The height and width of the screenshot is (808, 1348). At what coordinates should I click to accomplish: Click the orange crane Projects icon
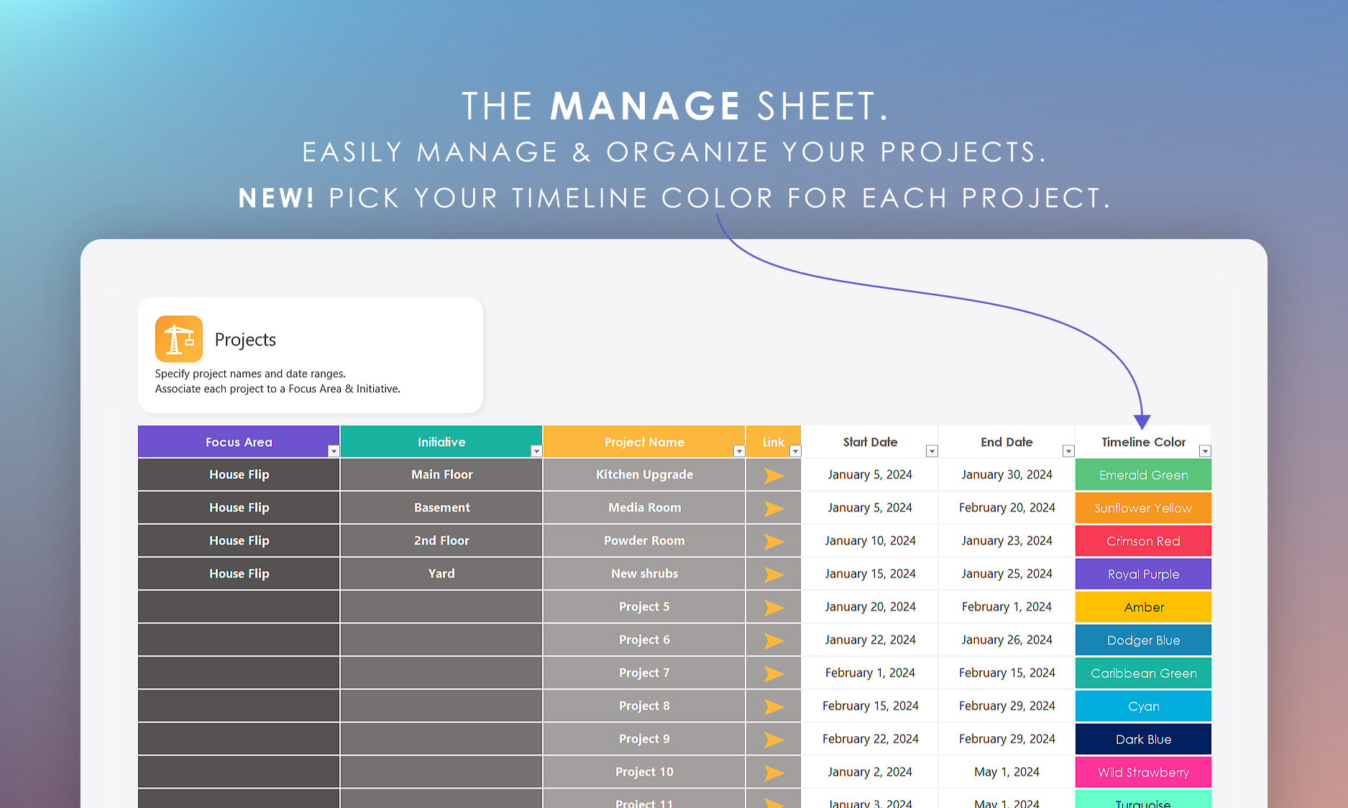178,339
